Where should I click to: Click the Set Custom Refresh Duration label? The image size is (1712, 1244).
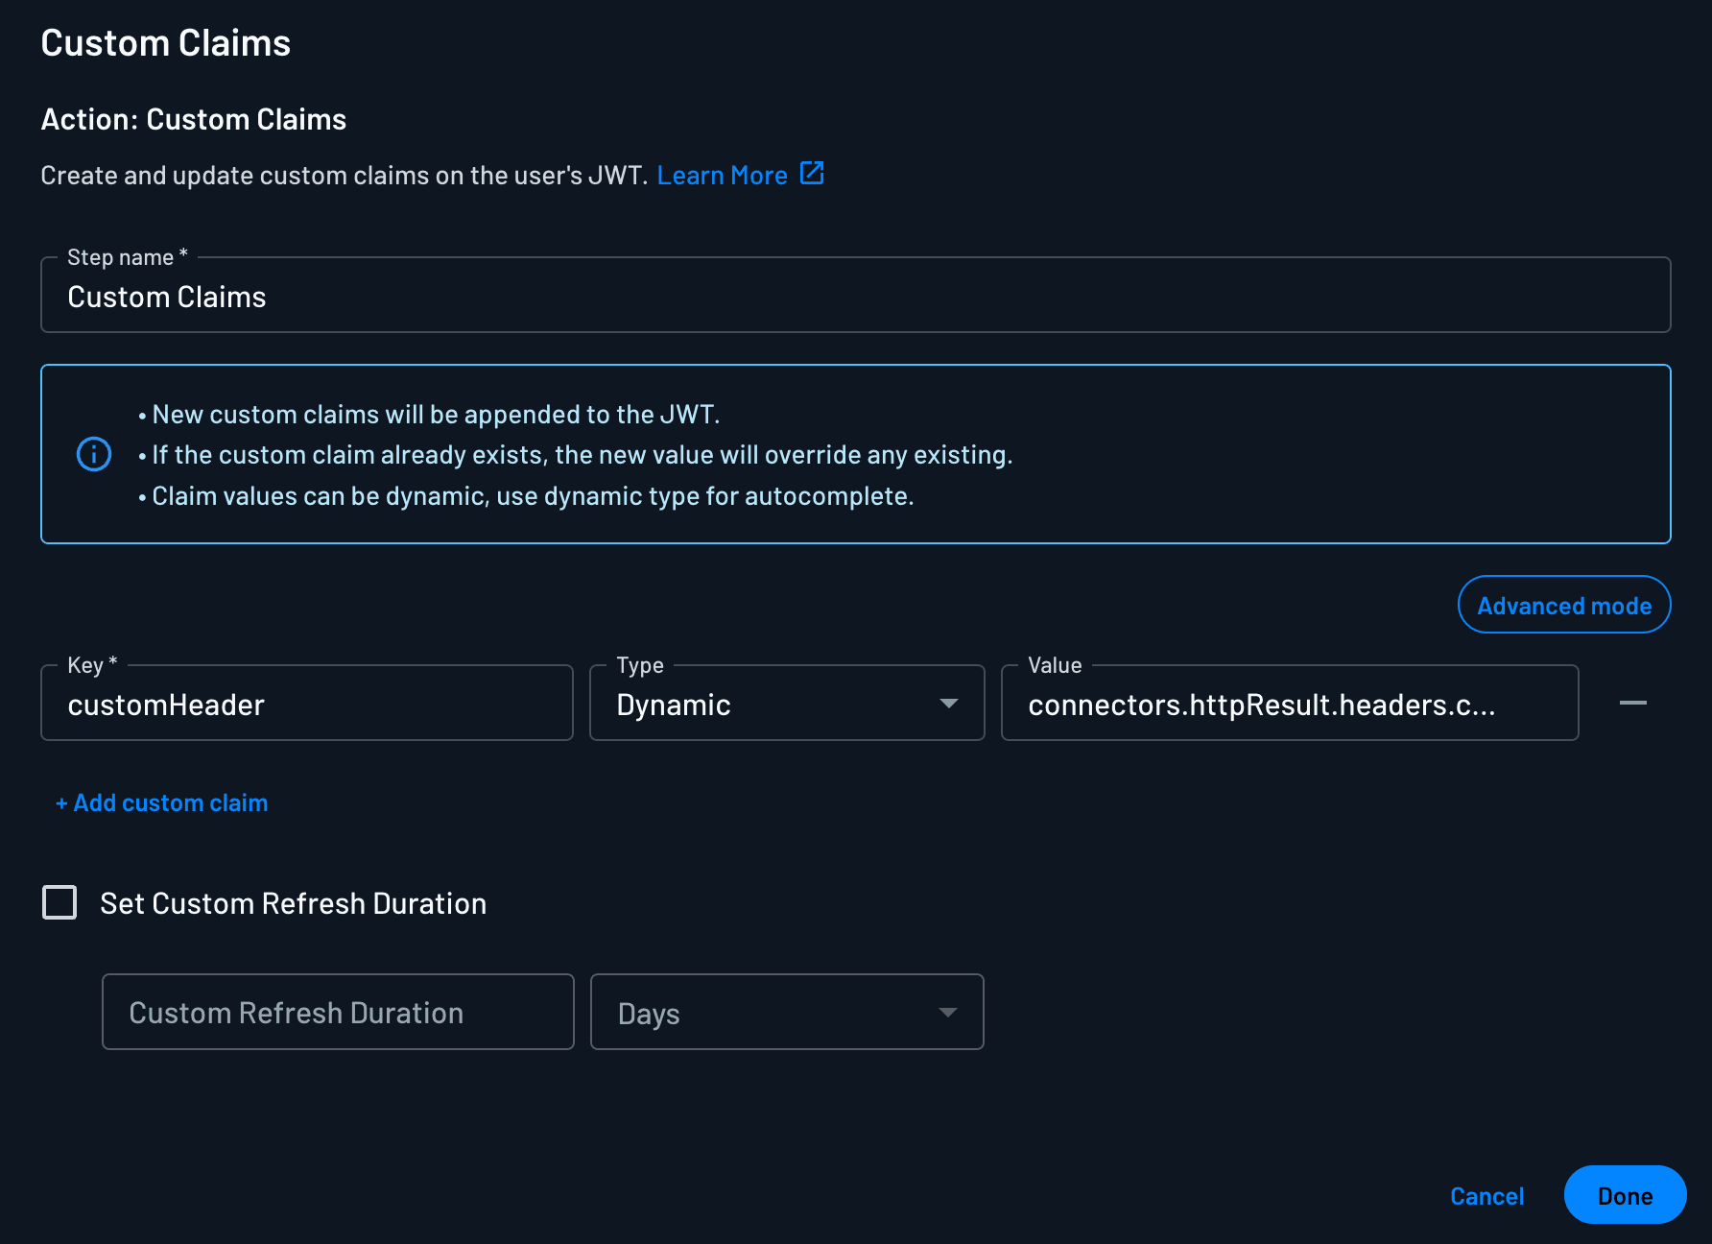[x=292, y=902]
